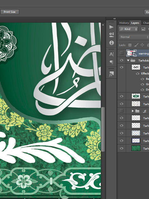The width and height of the screenshot is (149, 199).
Task: Click the canvas vertical scrollbar thumb
Action: pos(103,129)
